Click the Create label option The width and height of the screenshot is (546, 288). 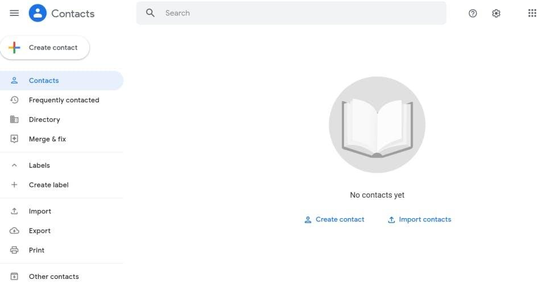click(48, 185)
